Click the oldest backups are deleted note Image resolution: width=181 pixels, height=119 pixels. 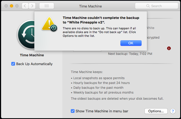point(117,98)
